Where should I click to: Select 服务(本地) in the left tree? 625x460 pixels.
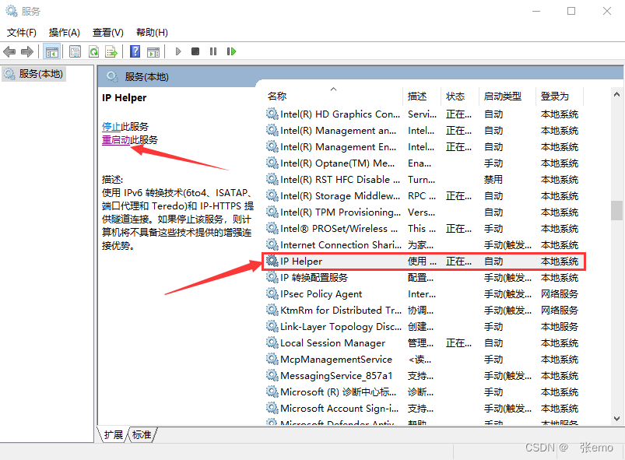(x=34, y=74)
